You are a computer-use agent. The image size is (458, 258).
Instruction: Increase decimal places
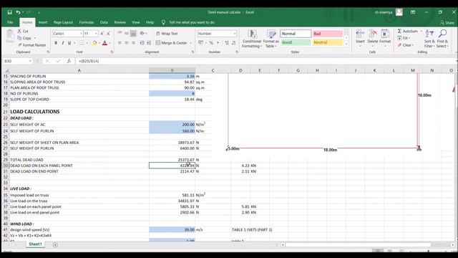[227, 43]
